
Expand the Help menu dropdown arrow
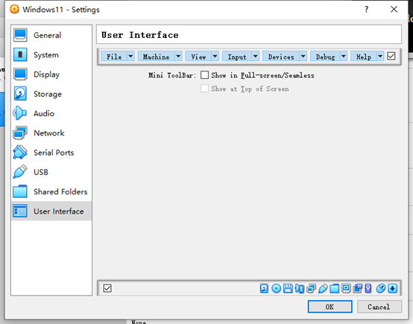(x=380, y=56)
